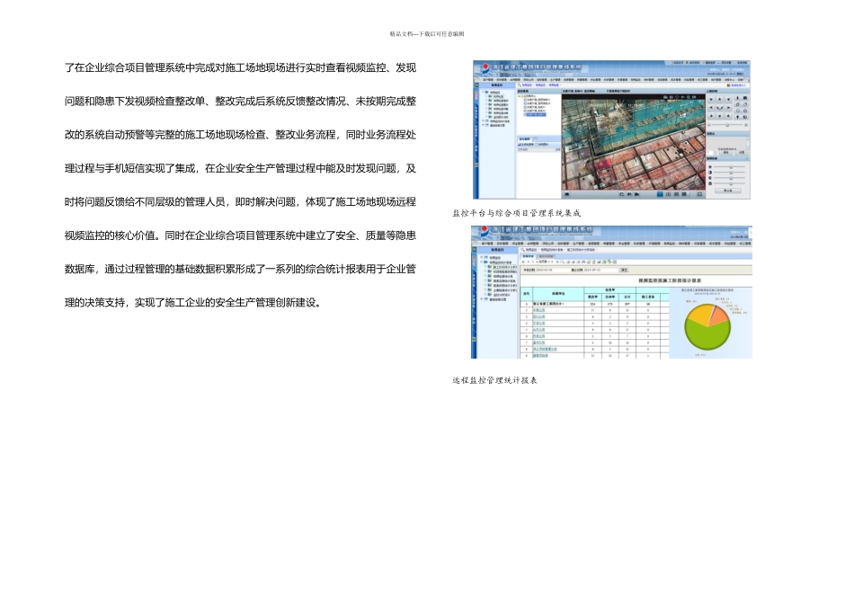The width and height of the screenshot is (854, 604).
Task: Click the start date field 2013-01-01
Action: coord(552,271)
